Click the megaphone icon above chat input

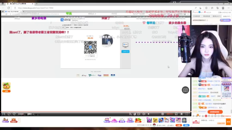tap(200, 116)
